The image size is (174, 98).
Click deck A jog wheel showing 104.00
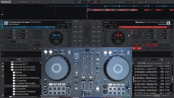tap(56, 38)
